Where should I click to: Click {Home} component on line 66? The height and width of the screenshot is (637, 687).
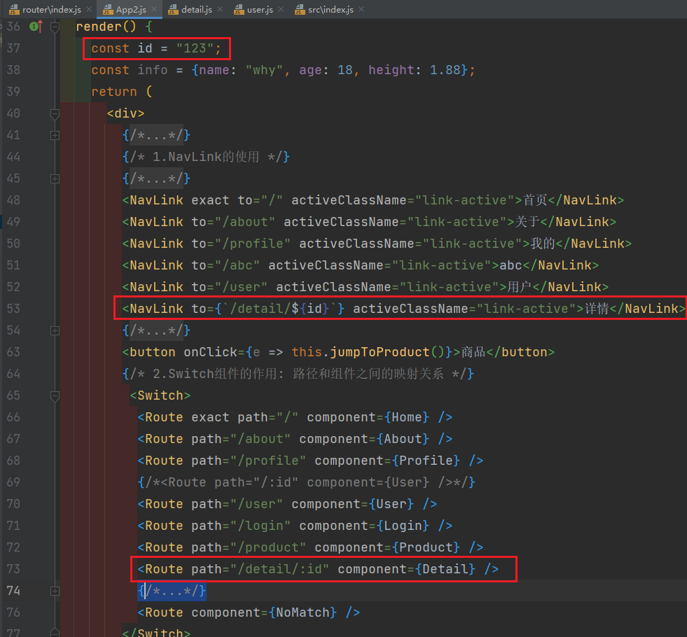407,417
